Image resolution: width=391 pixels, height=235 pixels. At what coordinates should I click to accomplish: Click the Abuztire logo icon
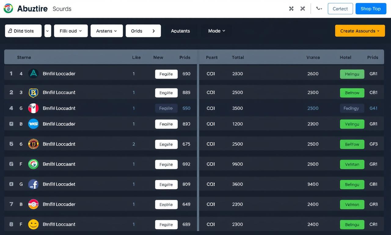(x=8, y=9)
